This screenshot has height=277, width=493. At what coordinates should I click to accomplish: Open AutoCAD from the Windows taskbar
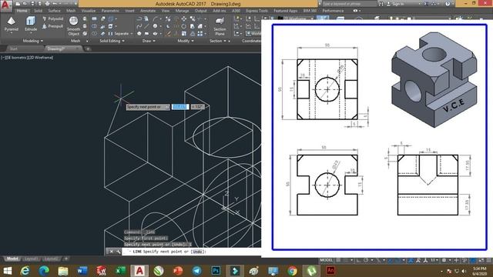(139, 270)
